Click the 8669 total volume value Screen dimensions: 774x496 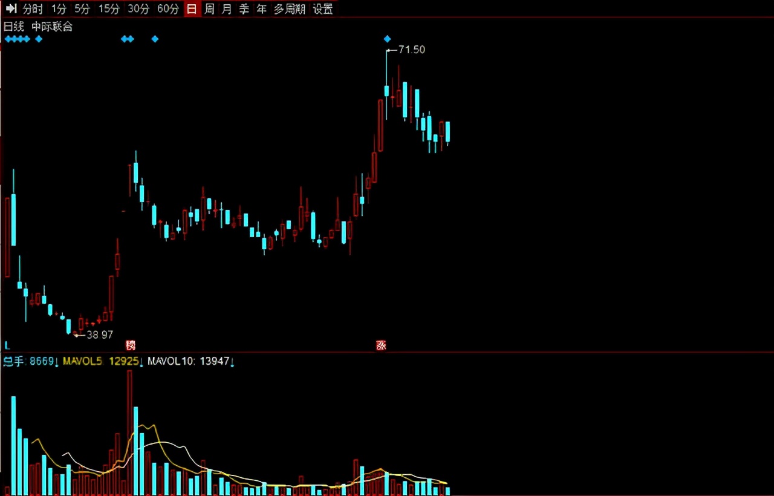(x=42, y=361)
